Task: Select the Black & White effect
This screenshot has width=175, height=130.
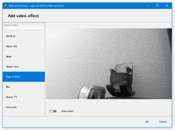Action: tap(24, 77)
